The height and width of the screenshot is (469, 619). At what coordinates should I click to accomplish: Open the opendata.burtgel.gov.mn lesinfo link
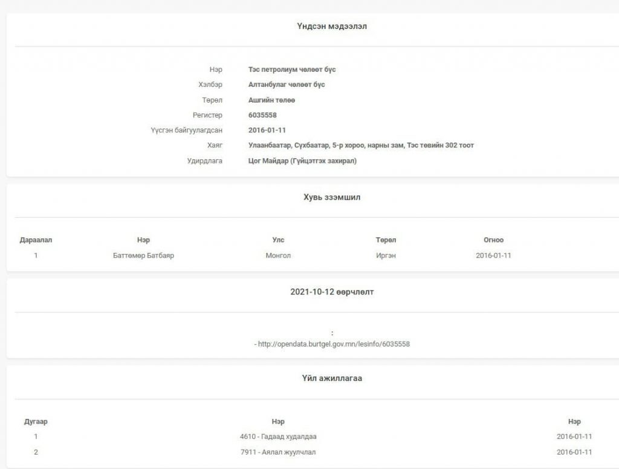click(334, 344)
